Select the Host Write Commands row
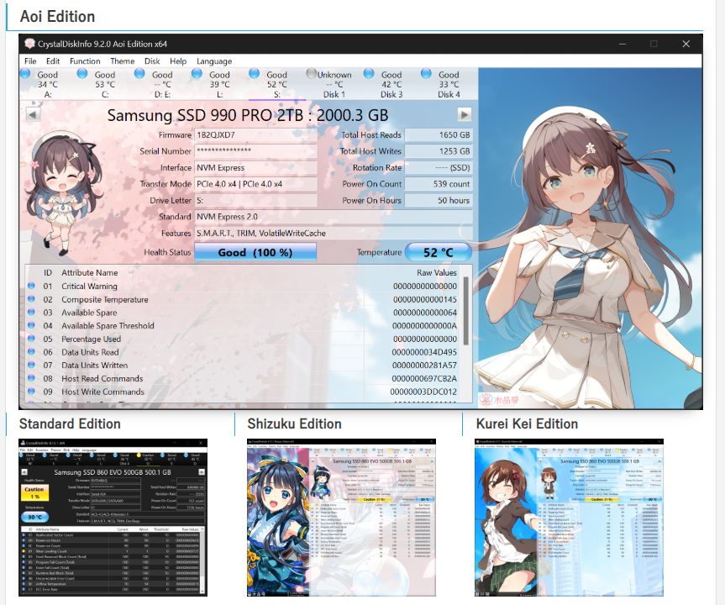 pos(244,392)
